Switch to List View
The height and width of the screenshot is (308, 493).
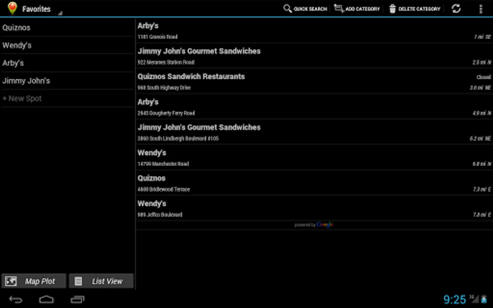[101, 281]
